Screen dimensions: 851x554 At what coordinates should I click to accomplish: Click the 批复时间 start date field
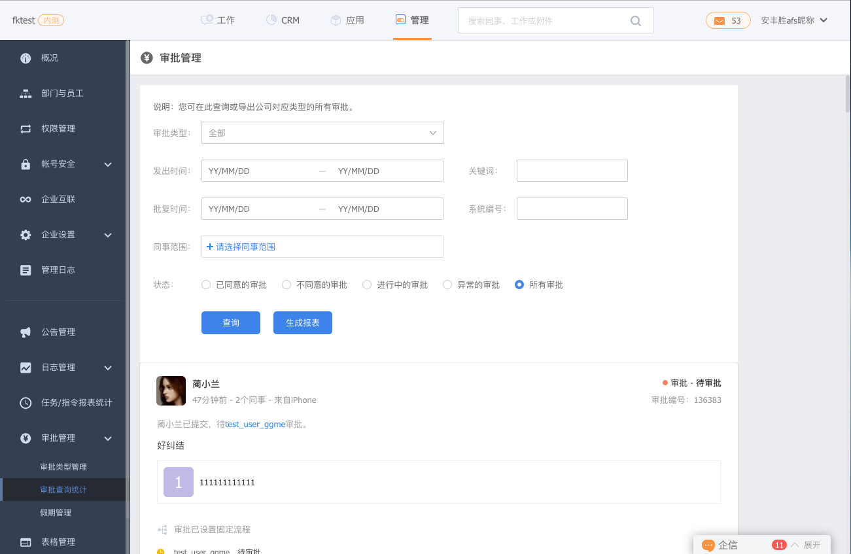(258, 209)
